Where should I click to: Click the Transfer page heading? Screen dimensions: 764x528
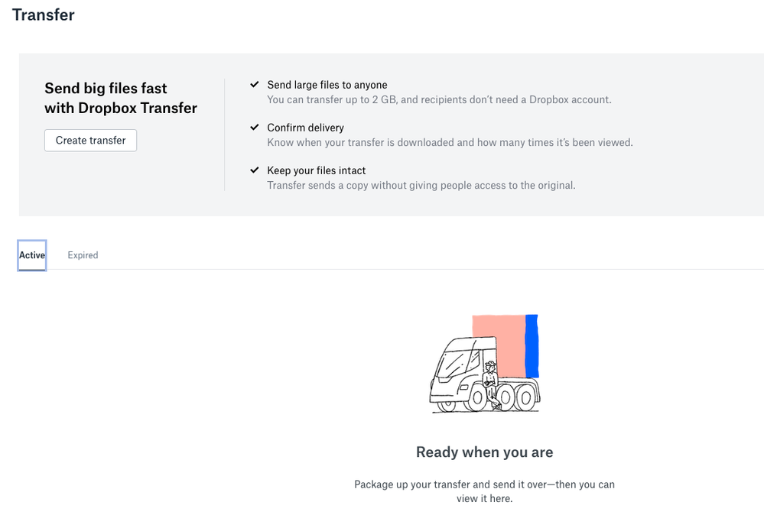[x=44, y=15]
